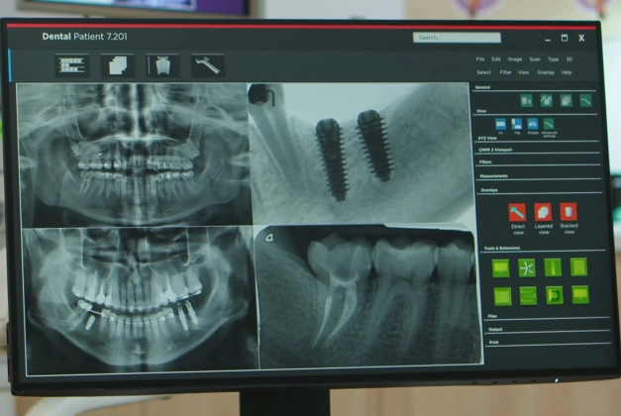Select the upper panoramic jaw X-ray
This screenshot has height=416, width=621.
pos(133,155)
